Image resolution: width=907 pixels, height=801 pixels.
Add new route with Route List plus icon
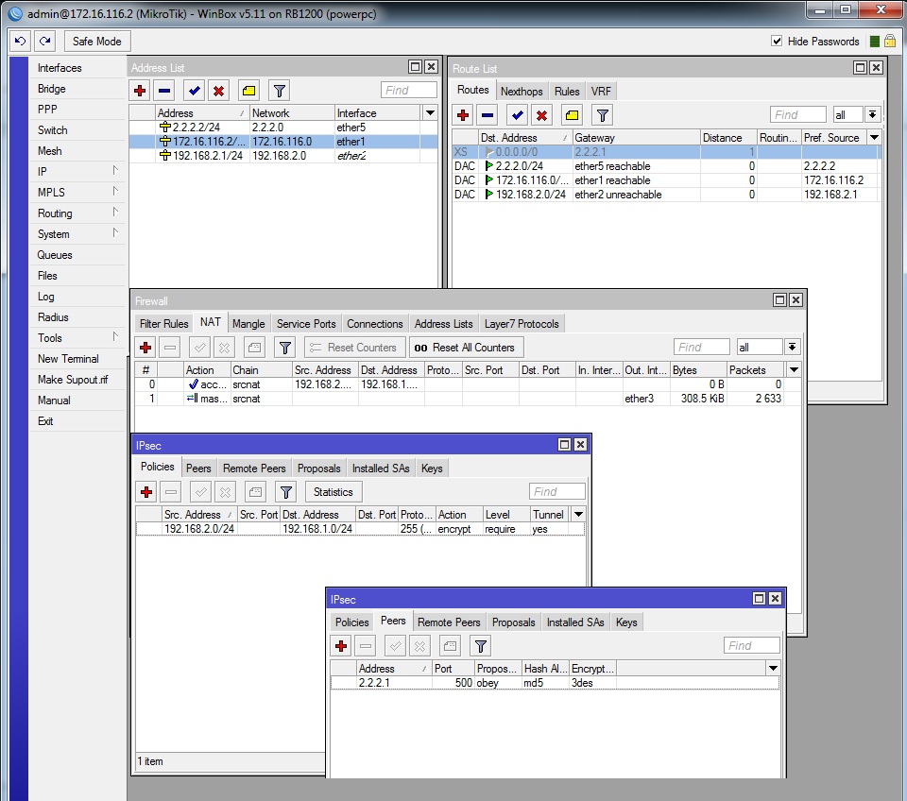(x=463, y=115)
